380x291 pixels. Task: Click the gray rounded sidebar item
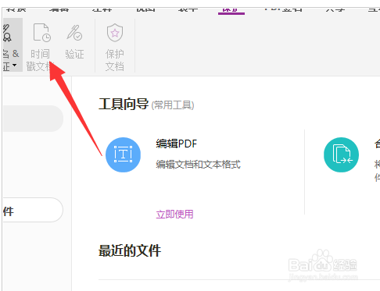coord(33,119)
